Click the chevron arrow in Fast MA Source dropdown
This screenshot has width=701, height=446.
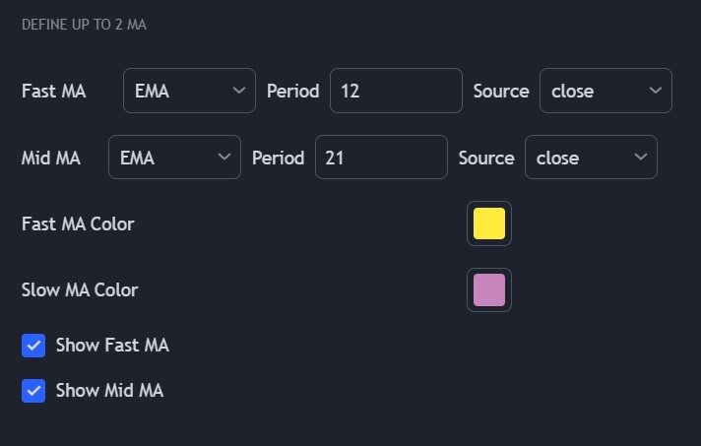pos(656,91)
